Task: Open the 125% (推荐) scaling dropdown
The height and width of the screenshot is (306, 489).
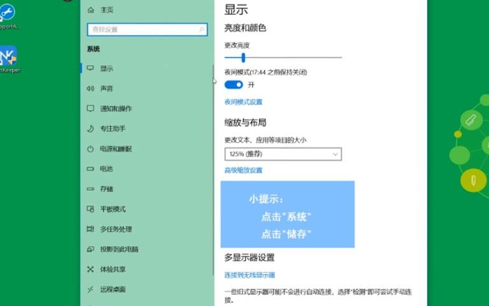Action: click(x=283, y=154)
